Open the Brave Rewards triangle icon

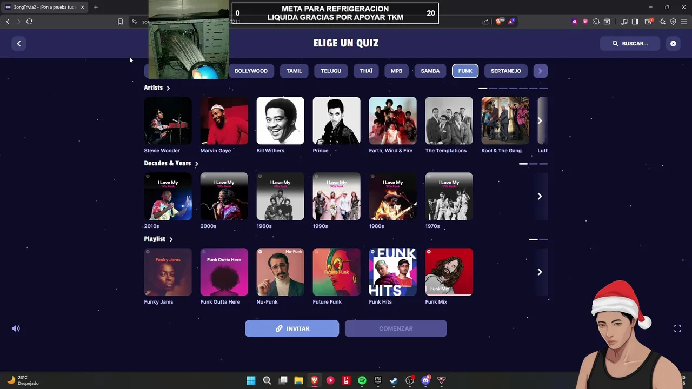click(511, 22)
